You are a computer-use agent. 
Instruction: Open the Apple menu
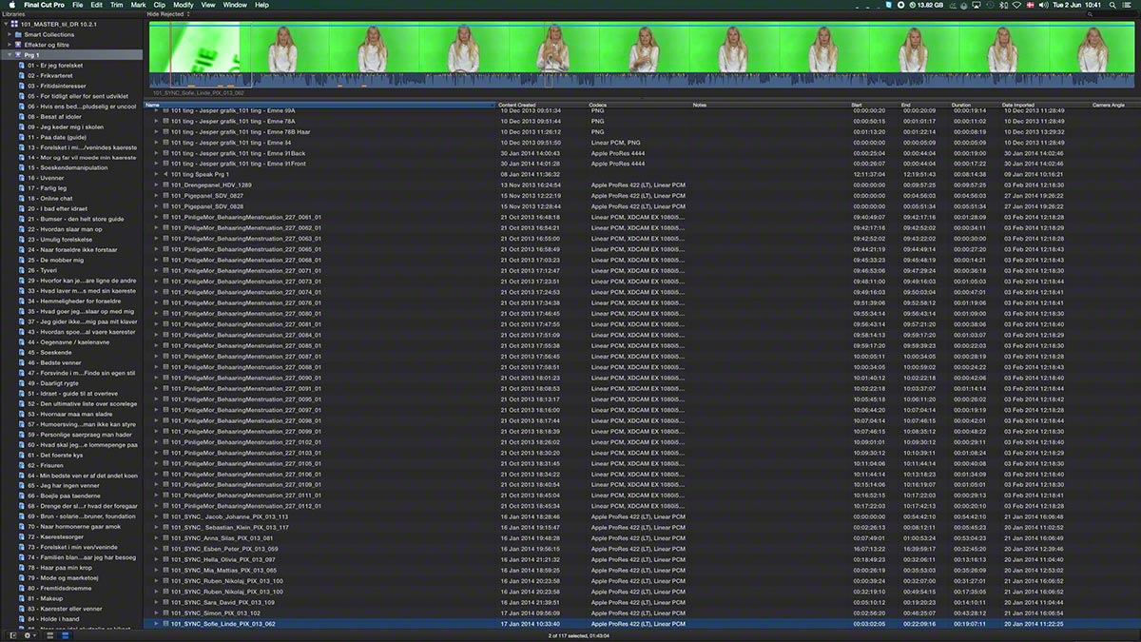pos(10,5)
